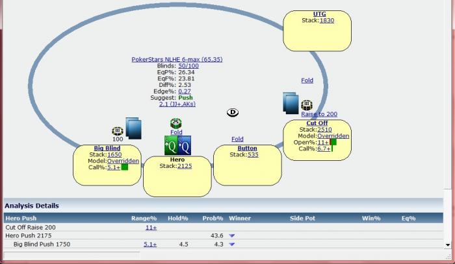Open the Cut Off Overridden model link
Screen dimensions: 455x264
[x=333, y=136]
